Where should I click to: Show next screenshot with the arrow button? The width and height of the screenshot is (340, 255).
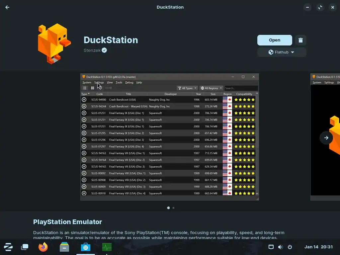point(326,138)
